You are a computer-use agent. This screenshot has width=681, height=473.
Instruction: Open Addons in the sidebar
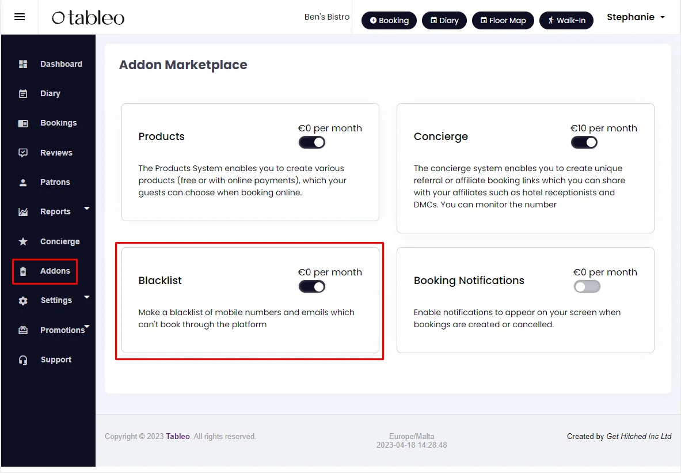click(x=55, y=271)
